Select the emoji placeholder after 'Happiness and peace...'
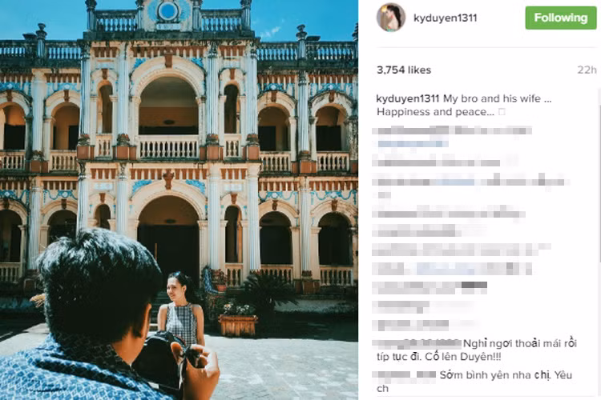The image size is (601, 400). pyautogui.click(x=502, y=112)
